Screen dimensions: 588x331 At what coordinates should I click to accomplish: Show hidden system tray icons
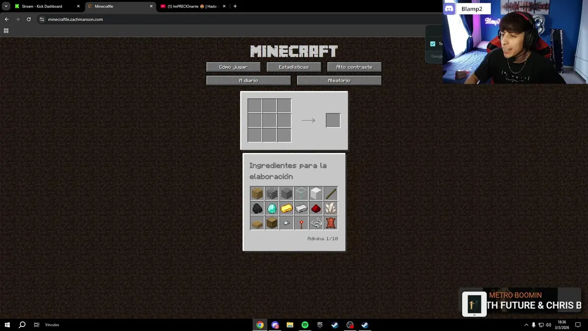click(x=526, y=325)
